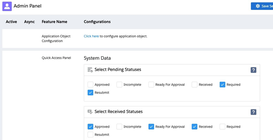Uncheck Resubmit under Pending Statuses

[x=90, y=93]
